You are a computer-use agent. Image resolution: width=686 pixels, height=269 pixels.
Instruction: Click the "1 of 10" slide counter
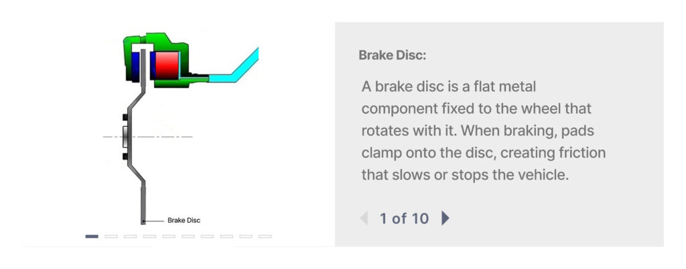404,218
